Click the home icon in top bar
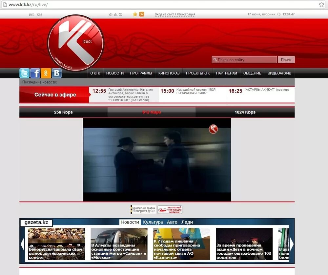The height and width of the screenshot is (275, 328). (x=111, y=14)
